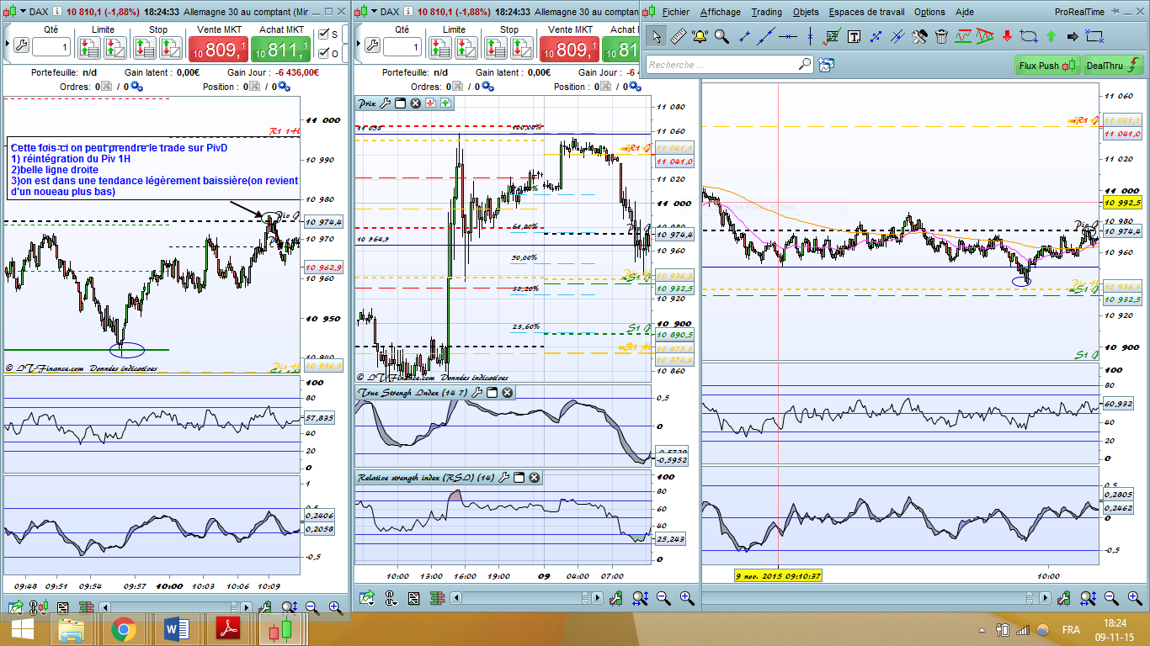Image resolution: width=1150 pixels, height=646 pixels.
Task: Select the green up arrow drawing tool
Action: point(1051,36)
